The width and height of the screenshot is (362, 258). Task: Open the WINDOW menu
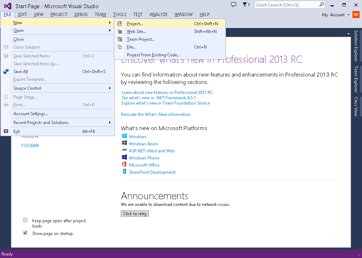point(183,14)
